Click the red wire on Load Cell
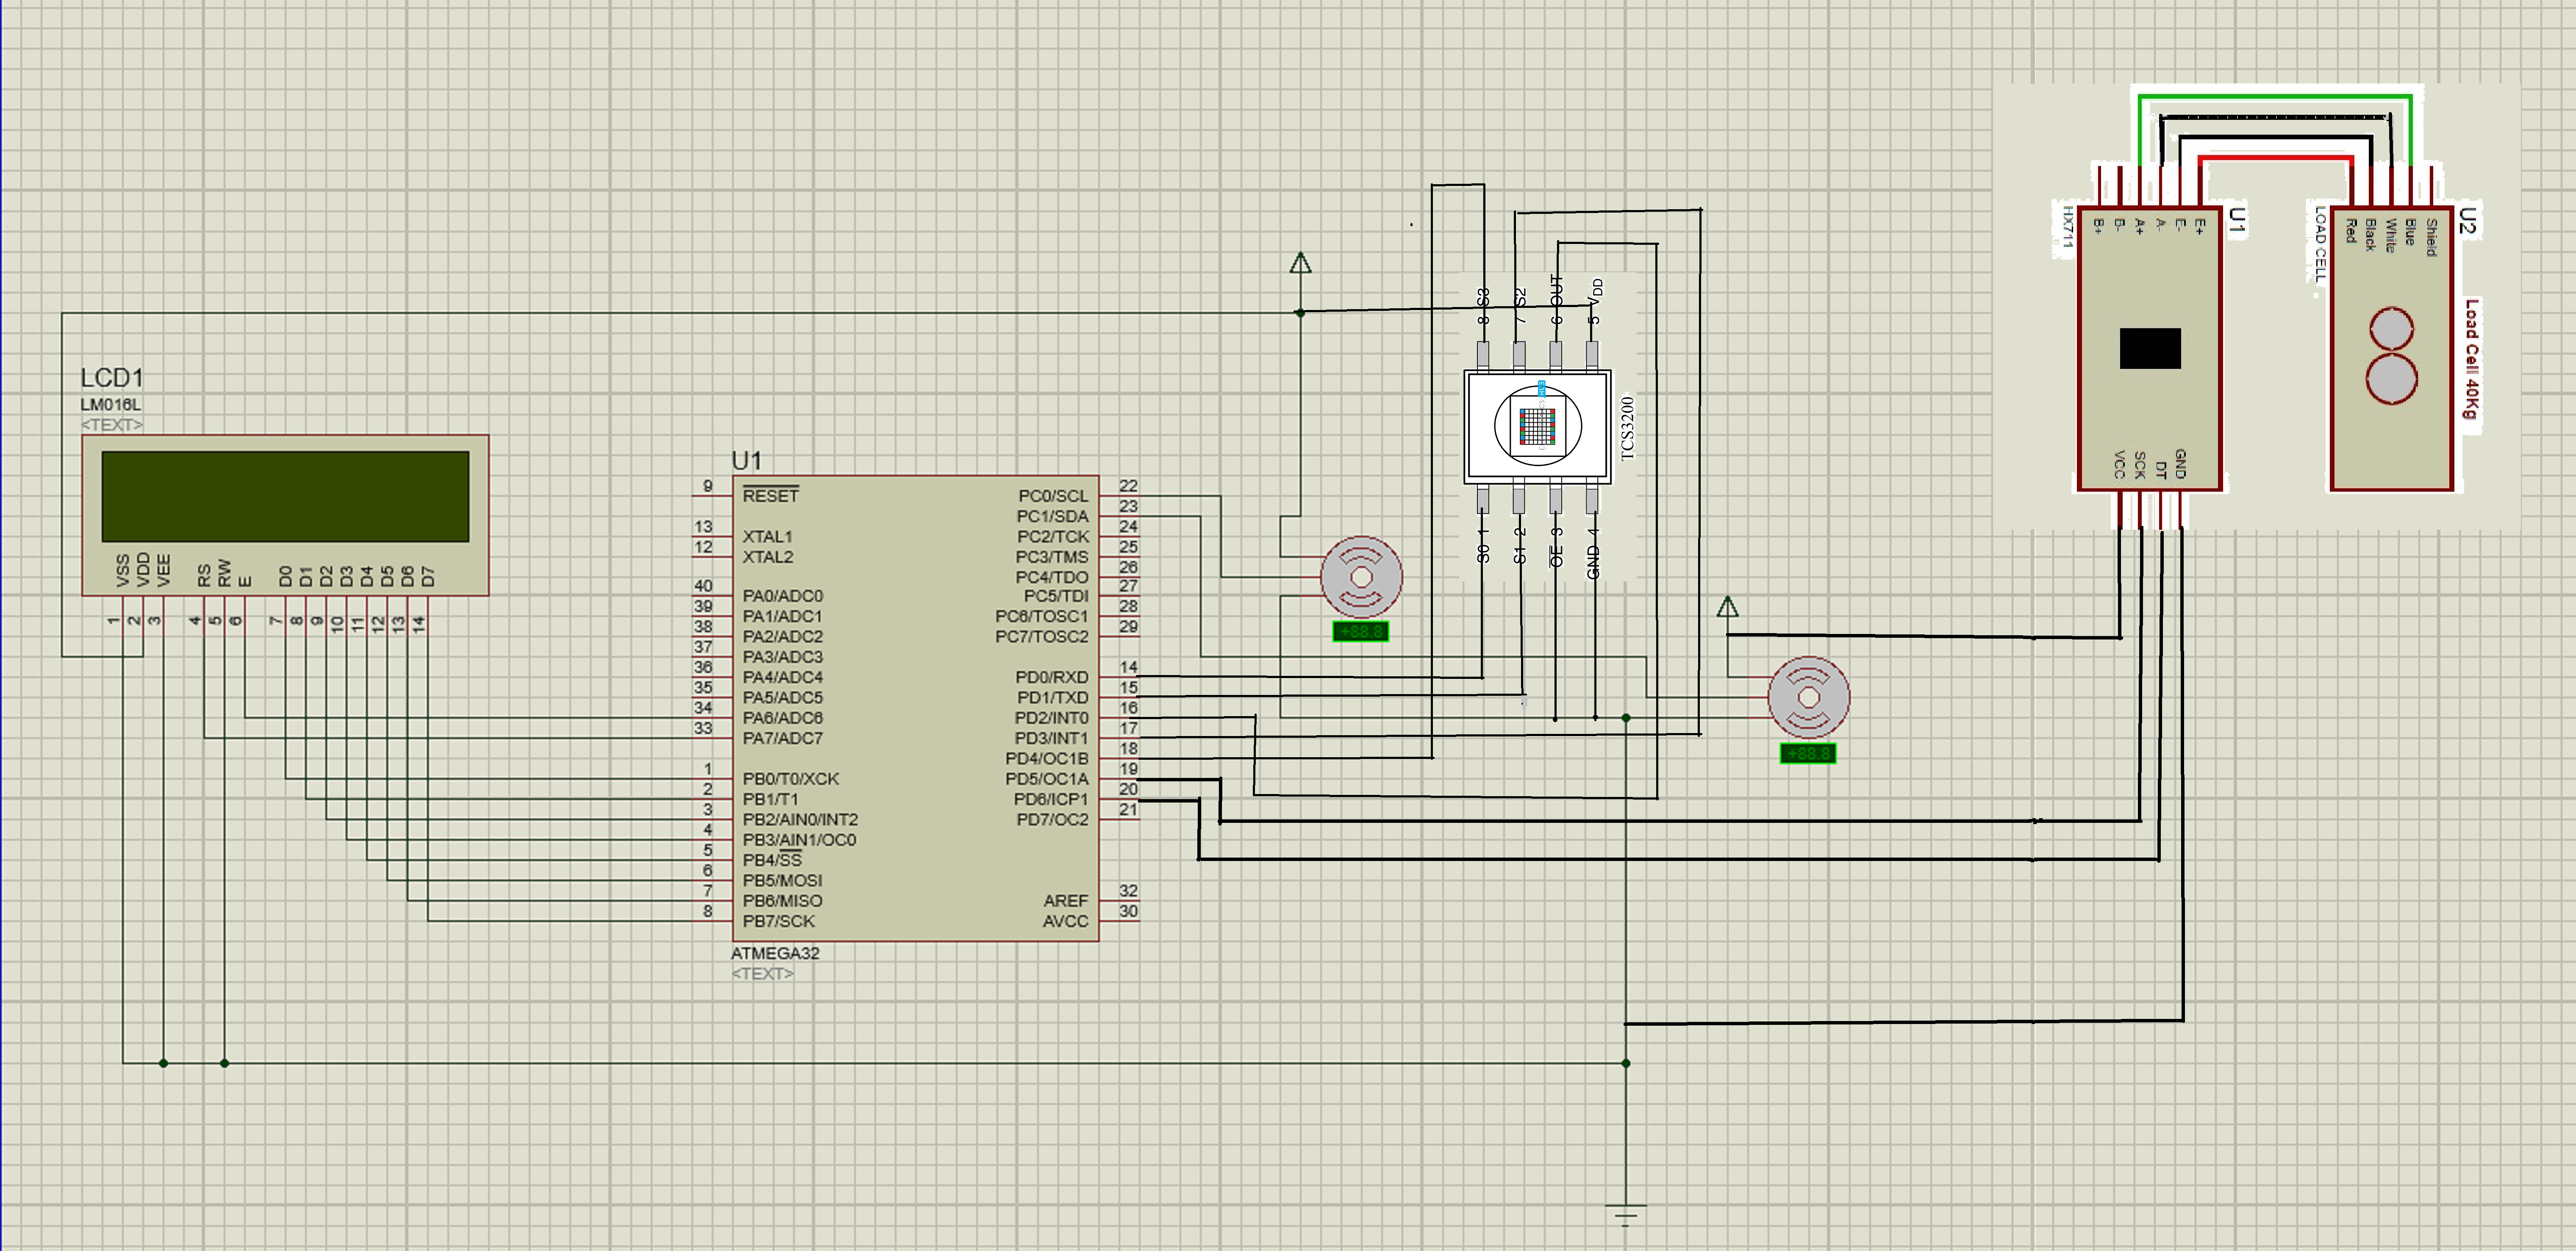The width and height of the screenshot is (2576, 1251). (x=2300, y=158)
